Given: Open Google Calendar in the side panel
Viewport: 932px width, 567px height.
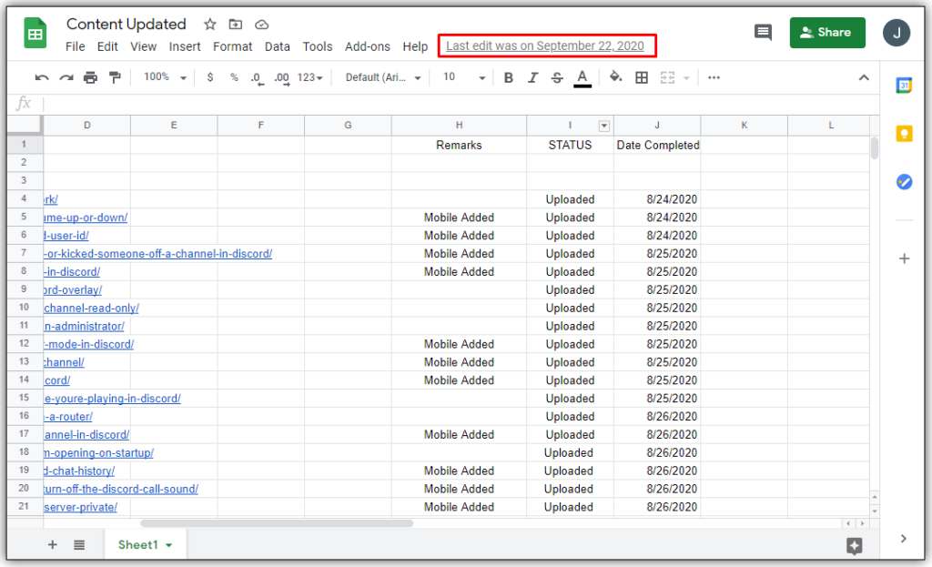Looking at the screenshot, I should coord(903,85).
